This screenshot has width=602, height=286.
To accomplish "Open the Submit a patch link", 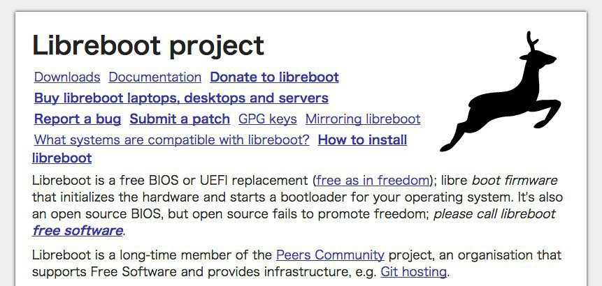I will tap(180, 119).
